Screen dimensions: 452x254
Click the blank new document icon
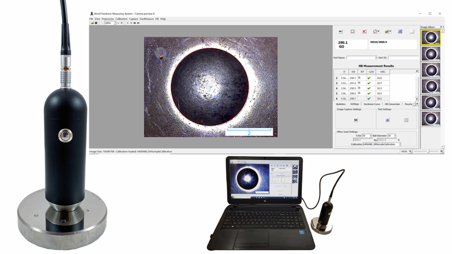412,32
